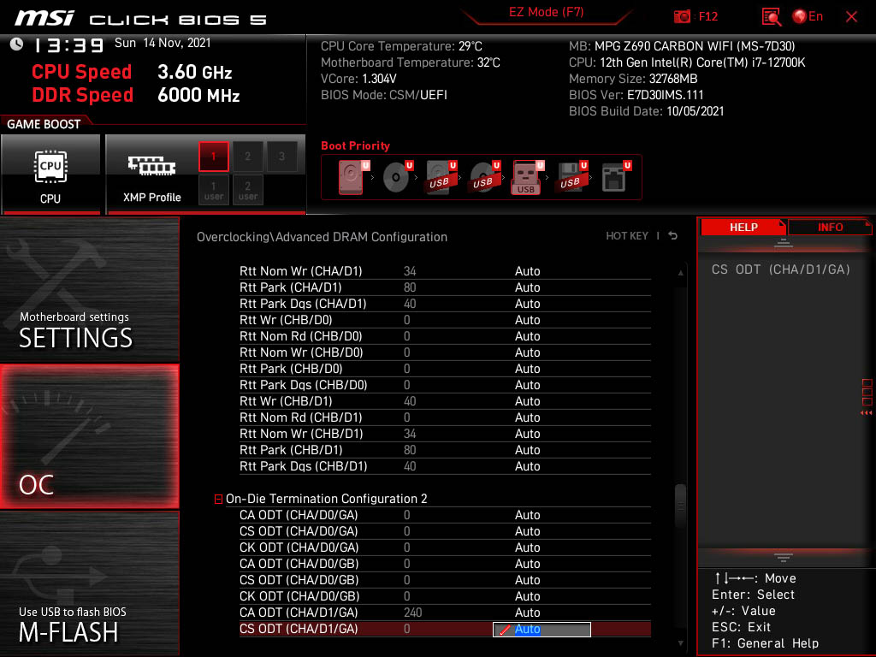Click the back arrow next to Hot Key
Screen dimensions: 876x657
pos(673,236)
